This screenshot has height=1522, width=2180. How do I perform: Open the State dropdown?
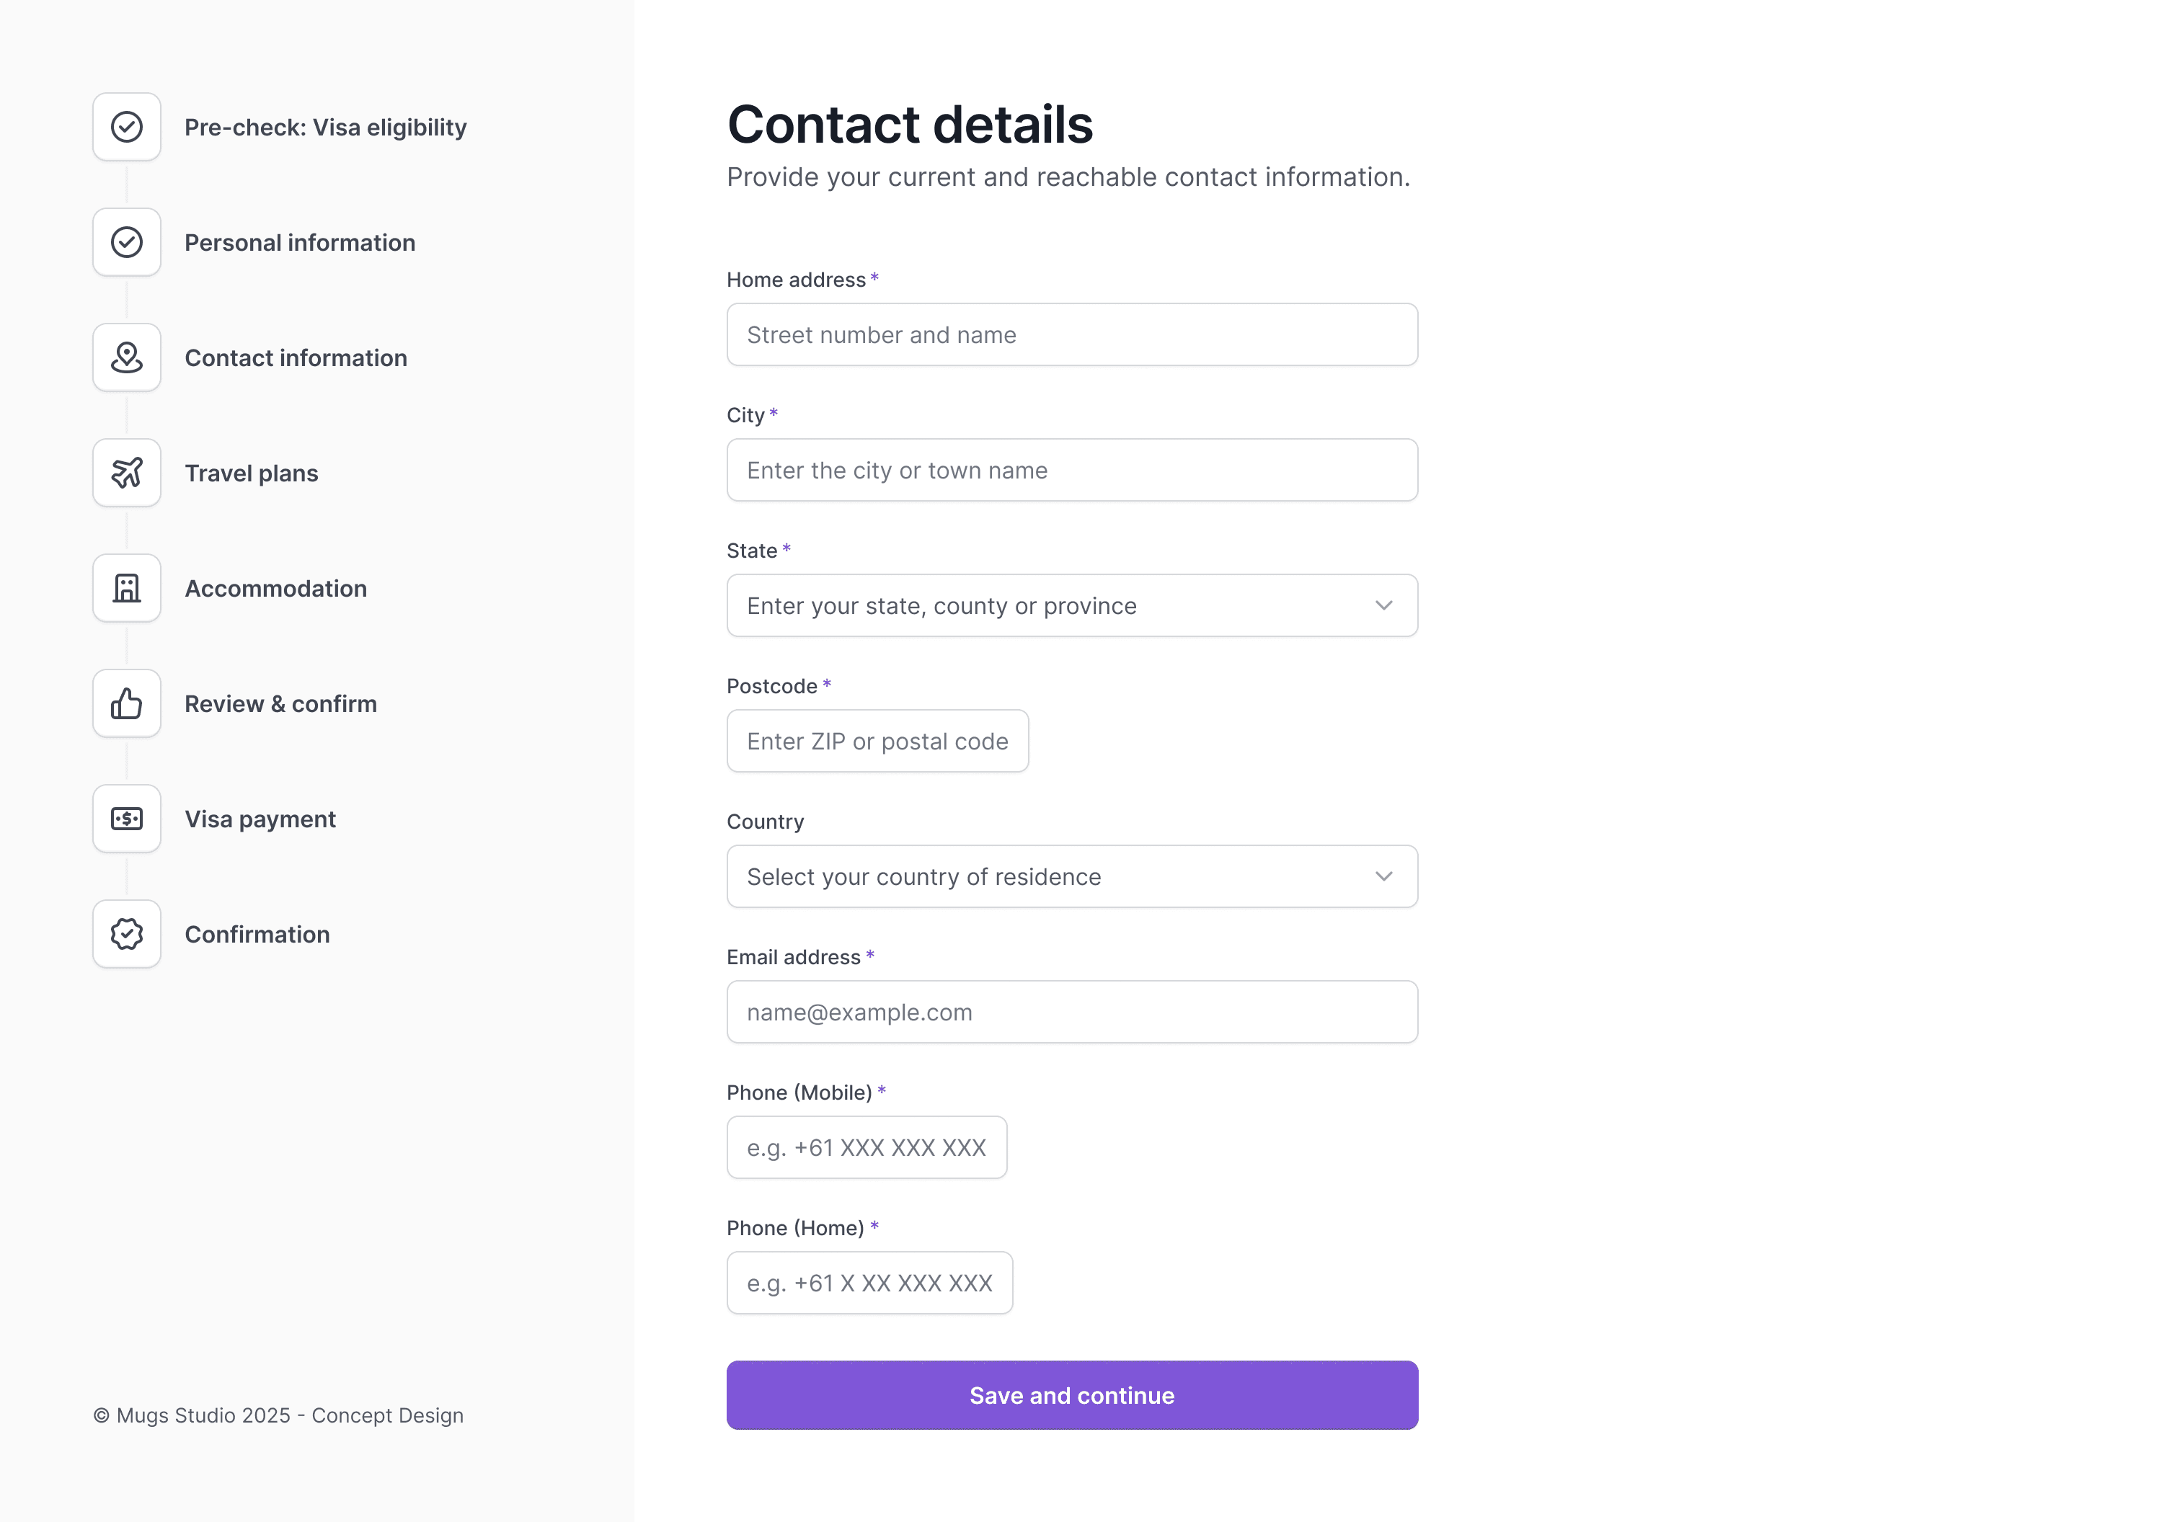point(1071,605)
